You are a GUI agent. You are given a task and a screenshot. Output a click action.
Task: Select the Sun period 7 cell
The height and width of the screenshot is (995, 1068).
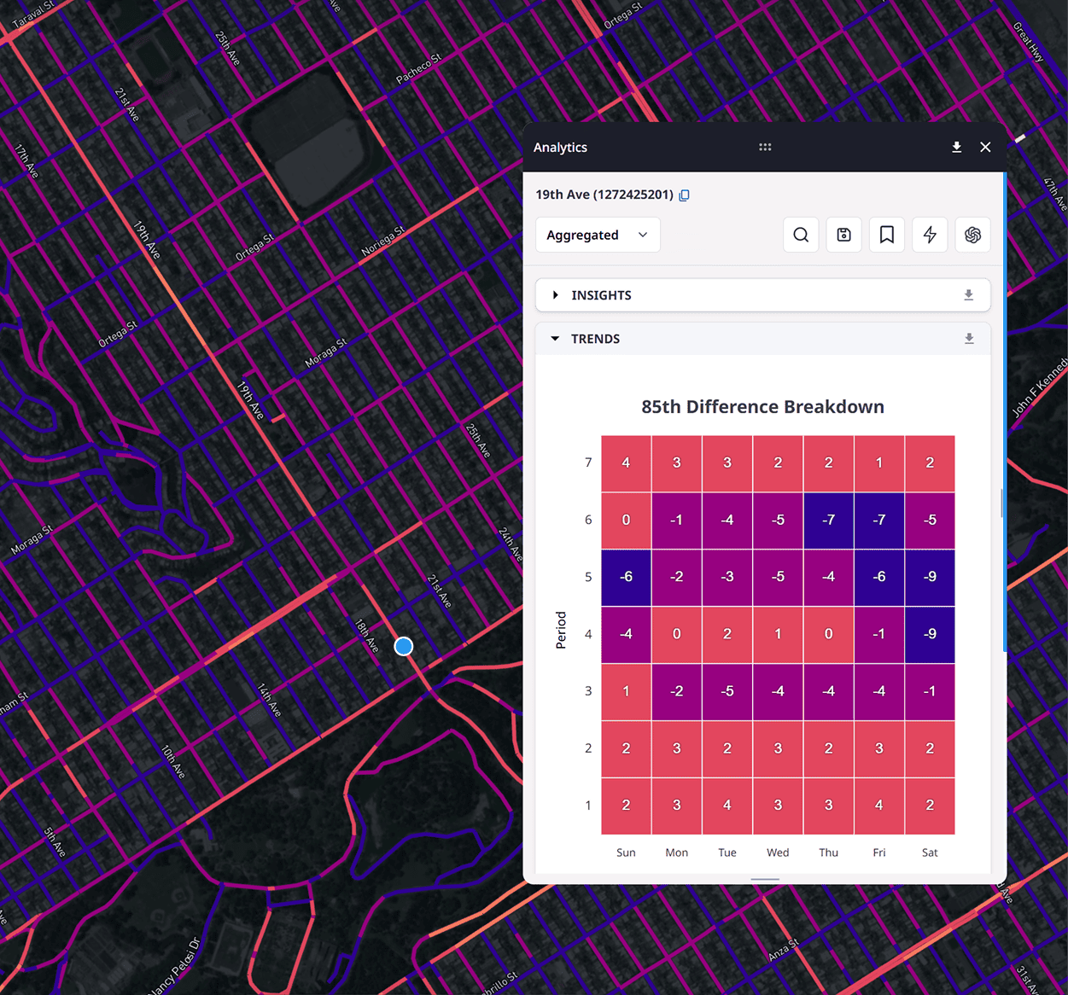click(x=626, y=463)
